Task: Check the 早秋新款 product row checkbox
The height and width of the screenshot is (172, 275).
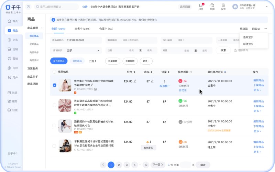Action: point(54,146)
